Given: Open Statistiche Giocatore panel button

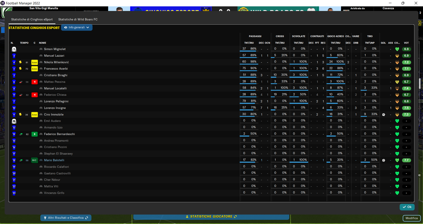Looking at the screenshot, I should pos(211,217).
